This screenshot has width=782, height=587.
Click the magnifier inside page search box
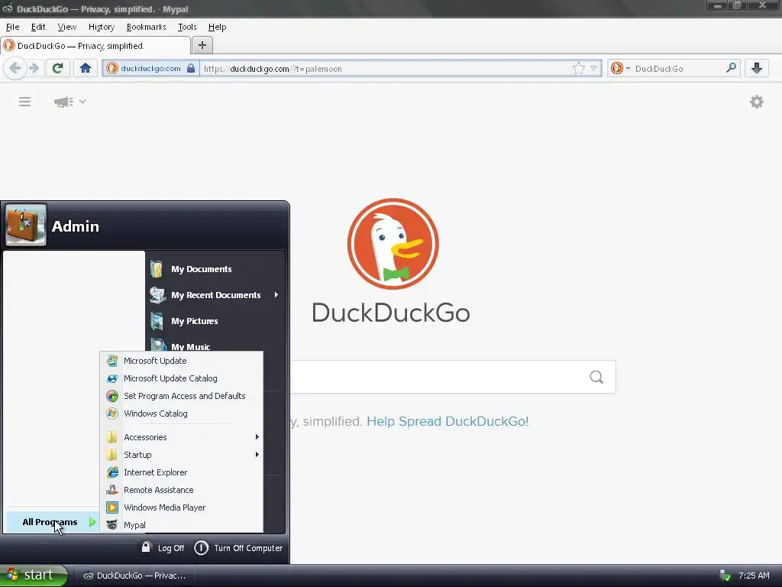[x=596, y=377]
